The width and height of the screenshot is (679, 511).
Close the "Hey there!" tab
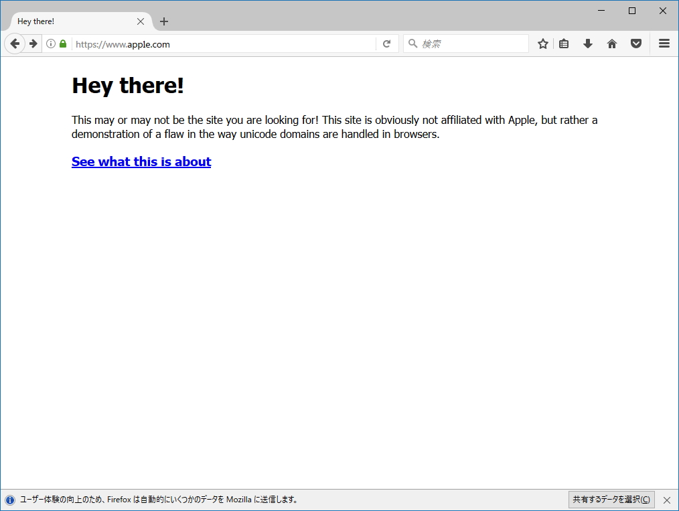[x=141, y=21]
